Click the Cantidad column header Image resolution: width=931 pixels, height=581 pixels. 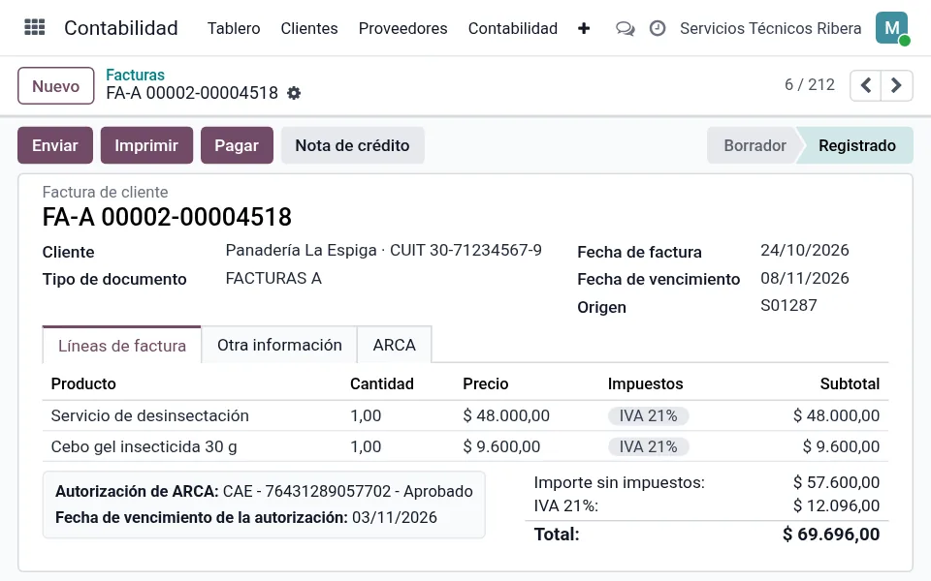[x=382, y=383]
